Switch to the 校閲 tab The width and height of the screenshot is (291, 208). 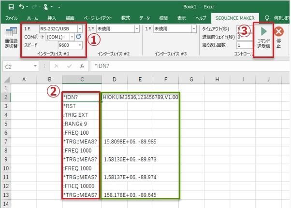click(163, 18)
